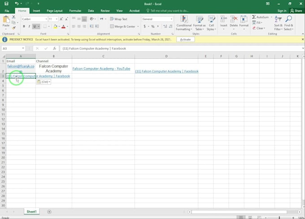Toggle right text alignment
Image resolution: width=305 pixels, height=219 pixels.
84,26
